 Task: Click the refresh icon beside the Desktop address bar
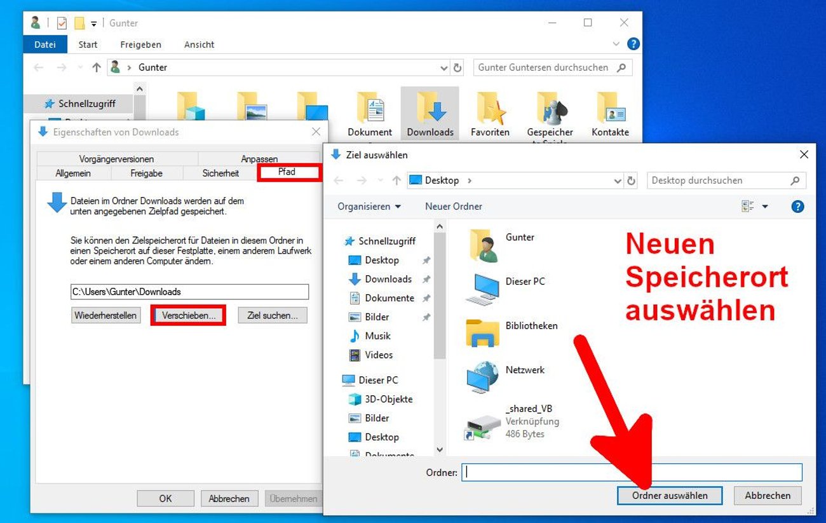632,180
